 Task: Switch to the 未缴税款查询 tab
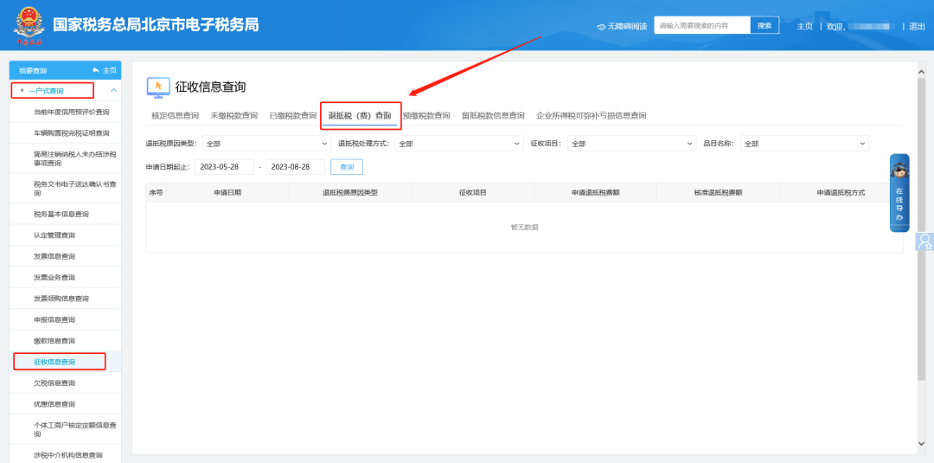[x=234, y=116]
